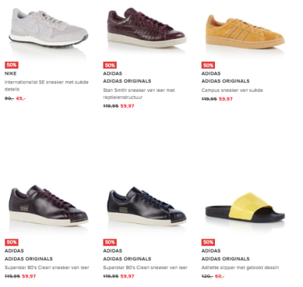The image size is (303, 287).
Task: Open the NIKE brand link
Action: coord(11,73)
